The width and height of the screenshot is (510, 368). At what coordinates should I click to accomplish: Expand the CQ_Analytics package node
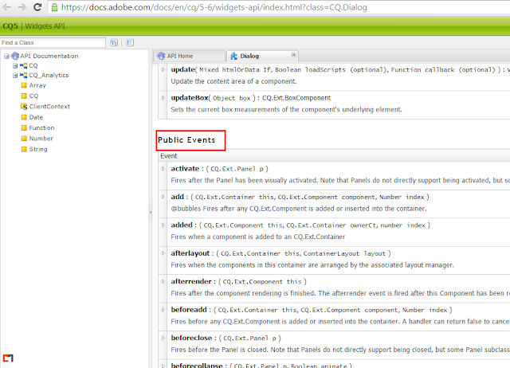click(15, 76)
